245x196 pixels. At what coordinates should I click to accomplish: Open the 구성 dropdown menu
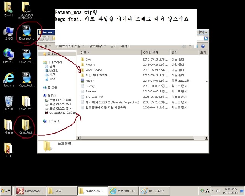(46, 46)
